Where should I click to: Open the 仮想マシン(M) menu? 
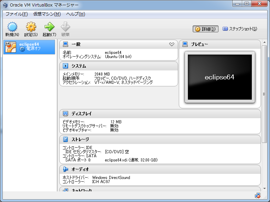(47, 14)
